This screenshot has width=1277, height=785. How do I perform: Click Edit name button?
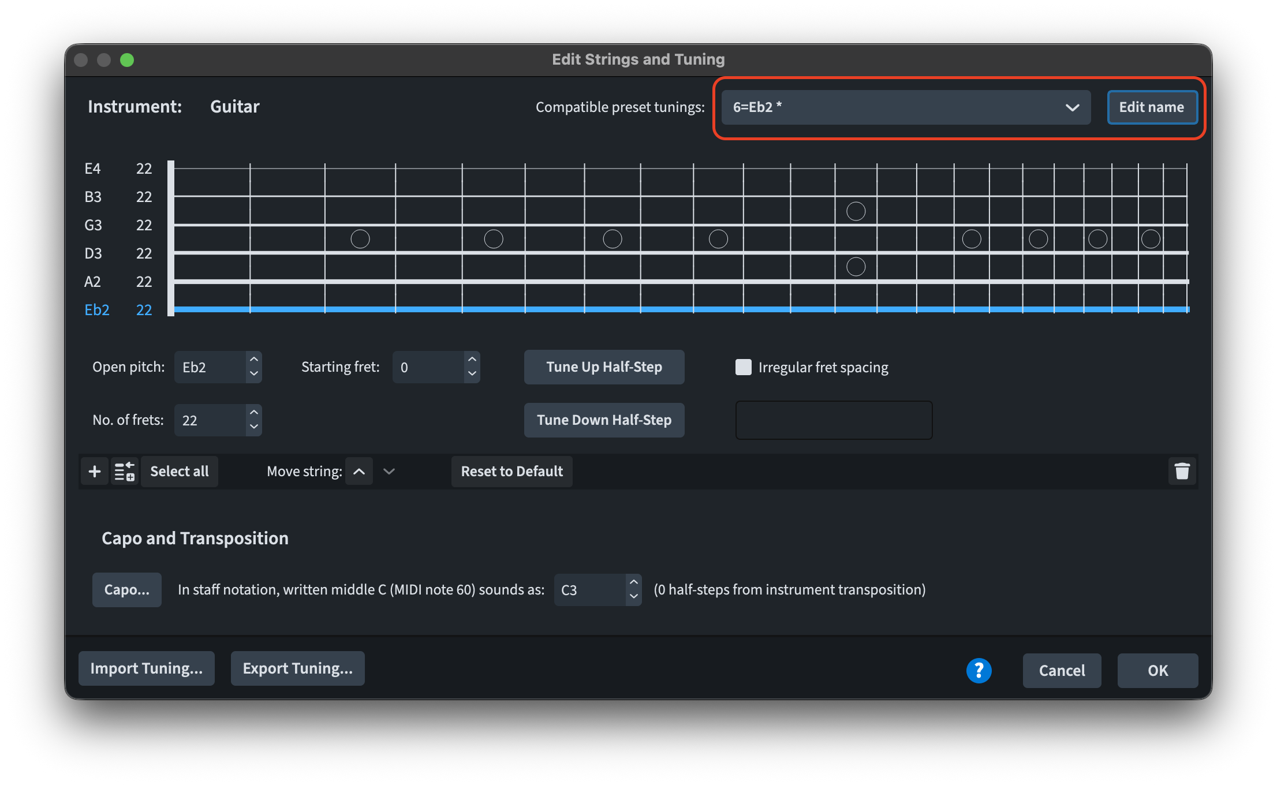tap(1151, 107)
